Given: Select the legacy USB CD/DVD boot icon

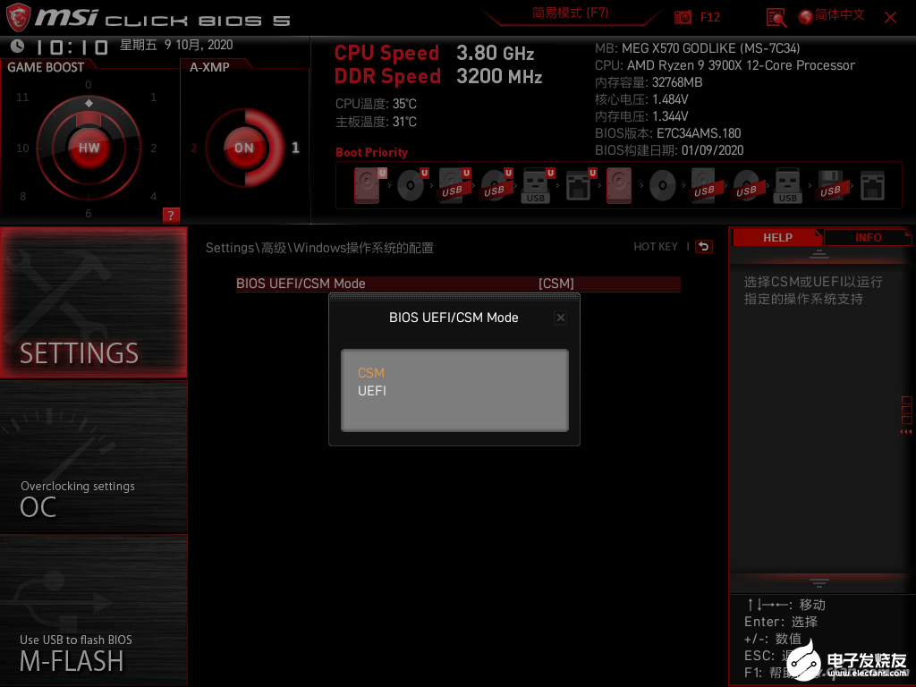Looking at the screenshot, I should coord(746,185).
